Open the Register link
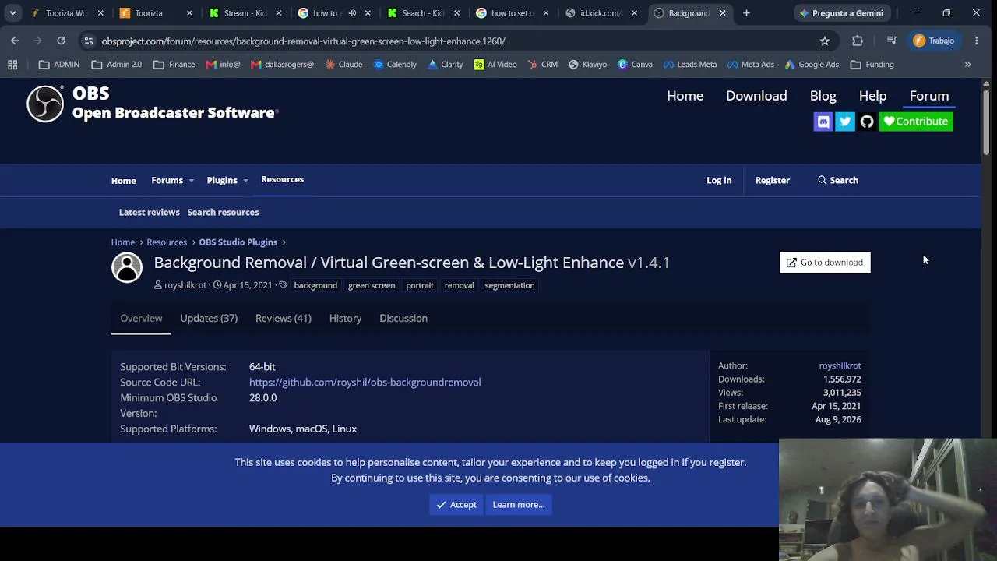 [x=773, y=181]
